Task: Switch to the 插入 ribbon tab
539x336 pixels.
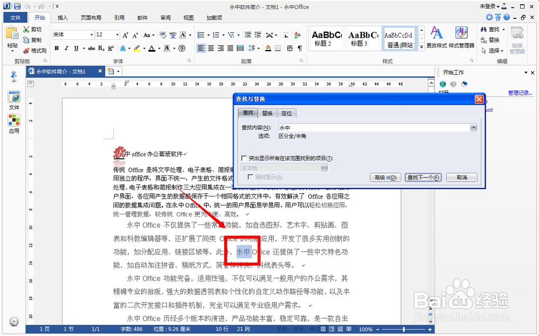Action: [63, 18]
